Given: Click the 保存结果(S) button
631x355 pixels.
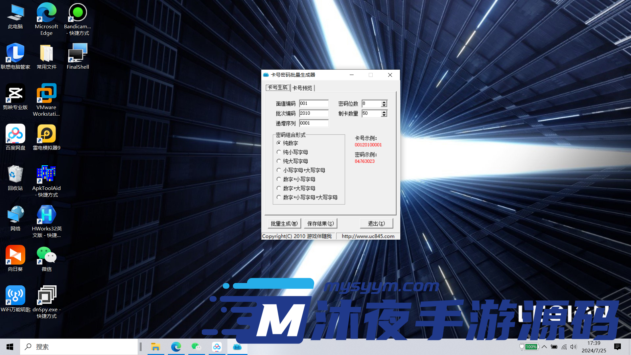Looking at the screenshot, I should 320,224.
